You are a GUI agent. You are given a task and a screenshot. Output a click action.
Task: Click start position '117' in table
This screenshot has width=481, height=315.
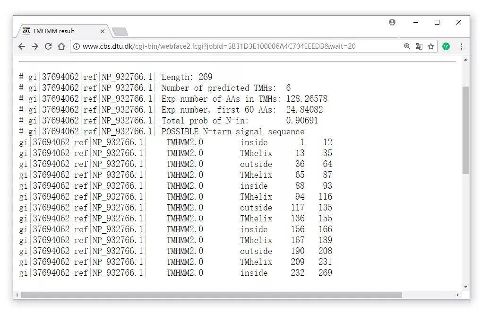[298, 208]
